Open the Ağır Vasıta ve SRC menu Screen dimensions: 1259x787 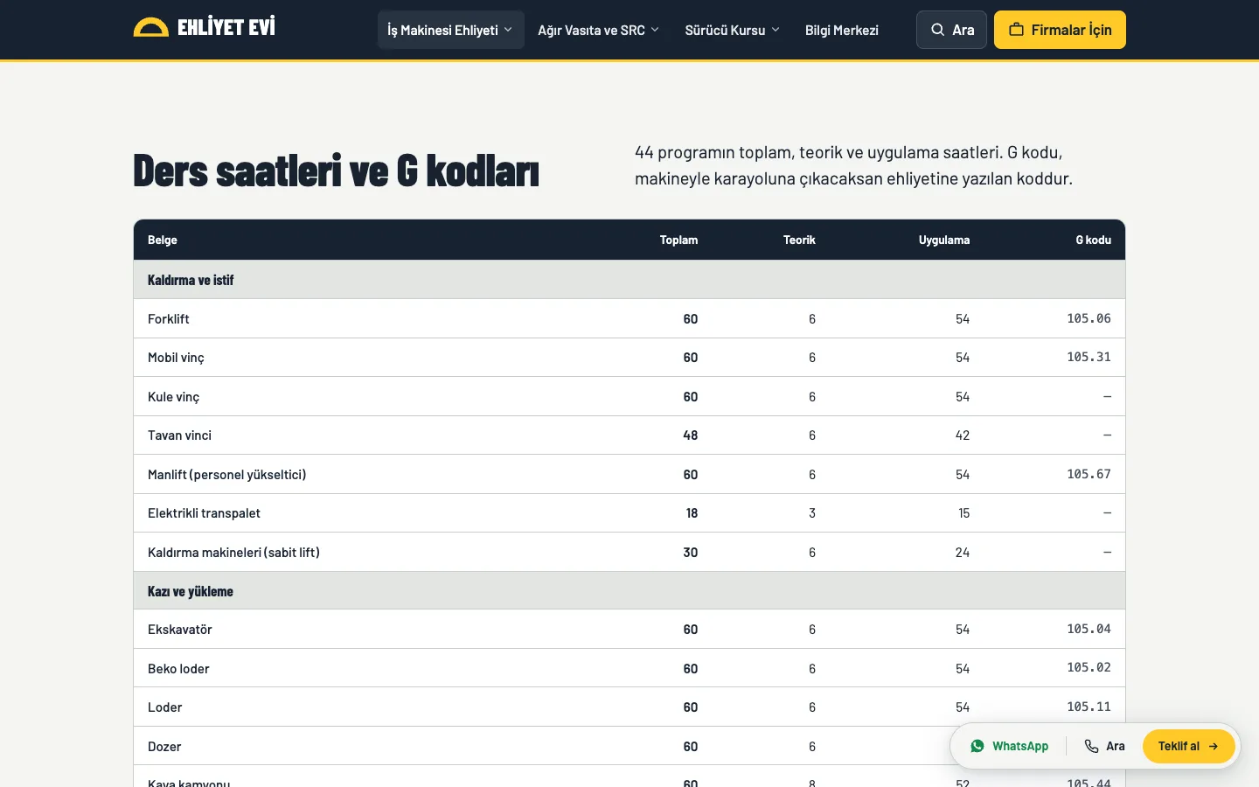pos(599,30)
